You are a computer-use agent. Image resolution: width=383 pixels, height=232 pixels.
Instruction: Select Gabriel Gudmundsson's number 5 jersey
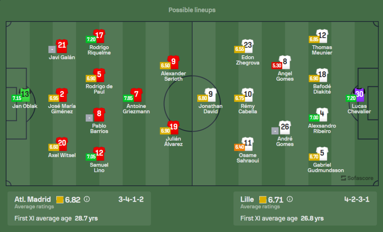[322, 154]
